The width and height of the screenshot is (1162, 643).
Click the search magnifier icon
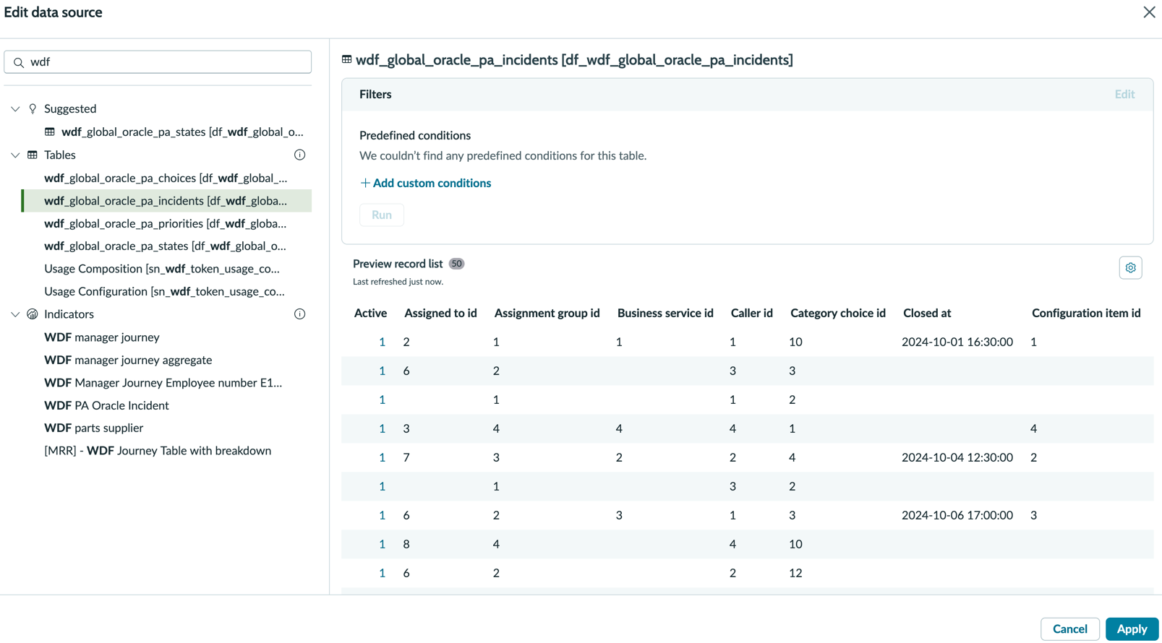[19, 63]
